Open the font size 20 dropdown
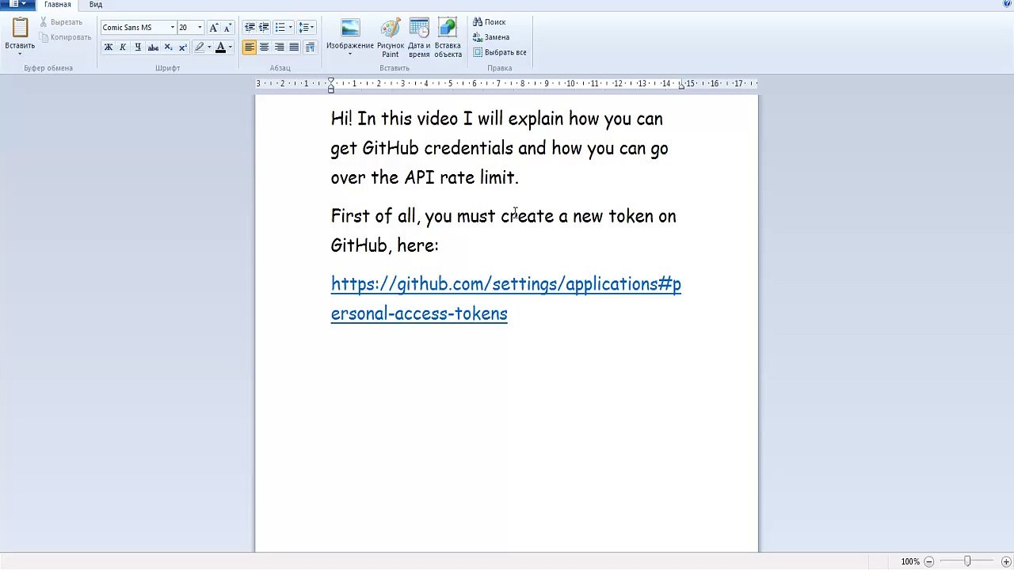 coord(200,28)
